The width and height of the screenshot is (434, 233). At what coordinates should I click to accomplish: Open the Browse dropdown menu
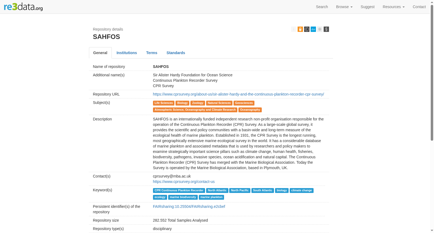pyautogui.click(x=344, y=7)
